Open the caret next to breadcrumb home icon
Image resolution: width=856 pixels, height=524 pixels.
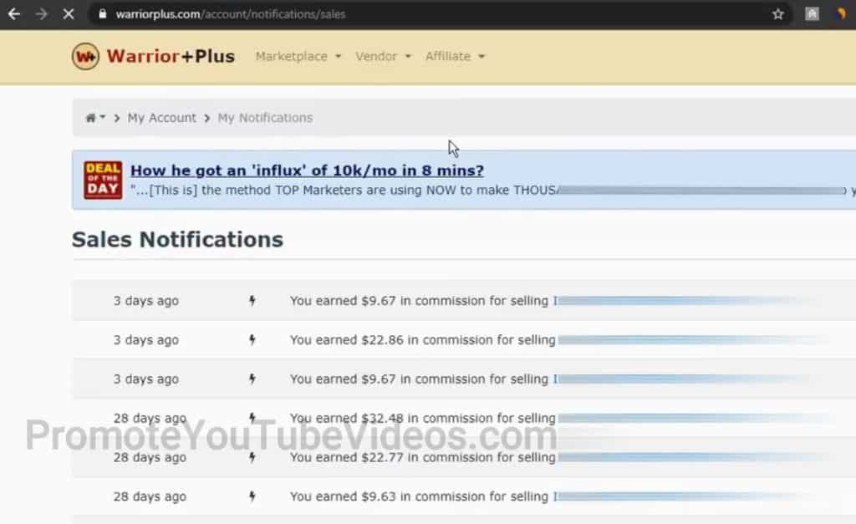click(103, 117)
